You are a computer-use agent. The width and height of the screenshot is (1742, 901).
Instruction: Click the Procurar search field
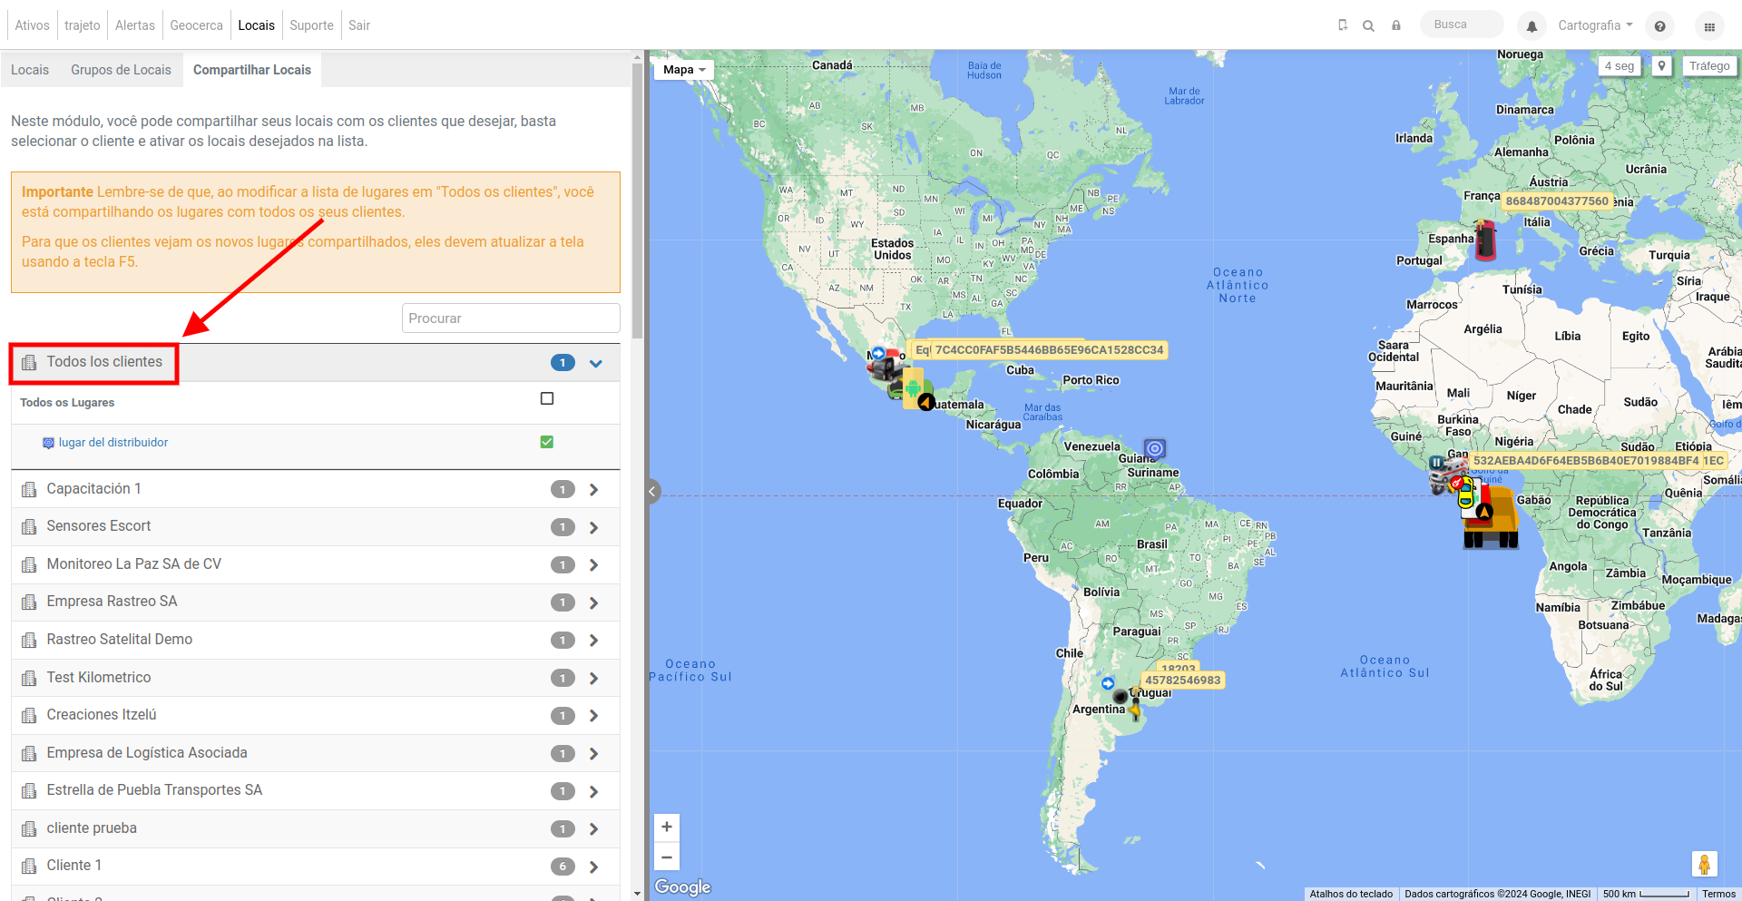point(511,318)
